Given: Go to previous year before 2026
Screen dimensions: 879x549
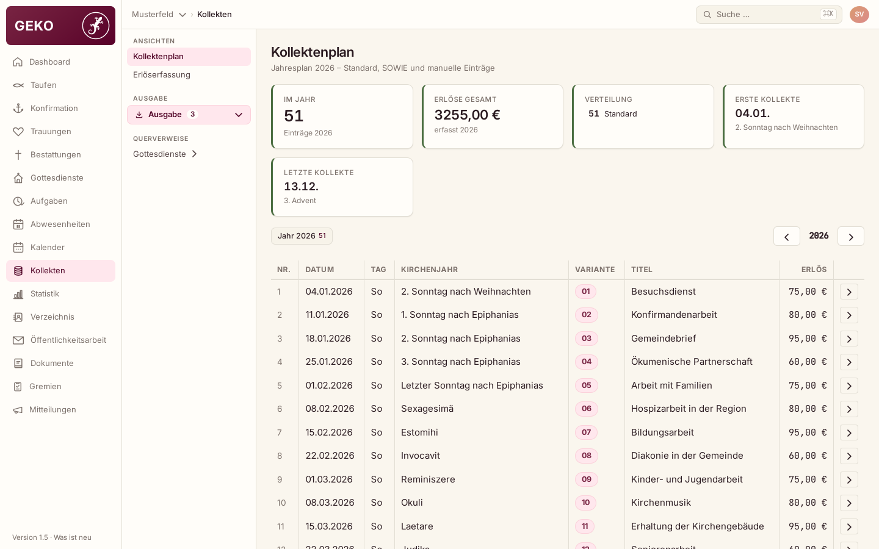Looking at the screenshot, I should click(787, 236).
